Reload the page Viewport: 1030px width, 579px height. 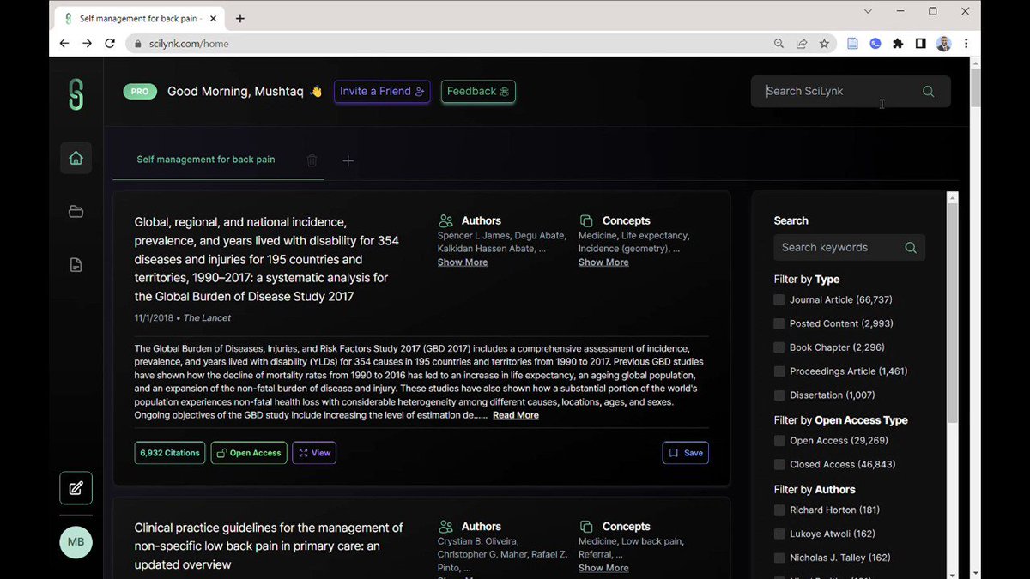(110, 44)
